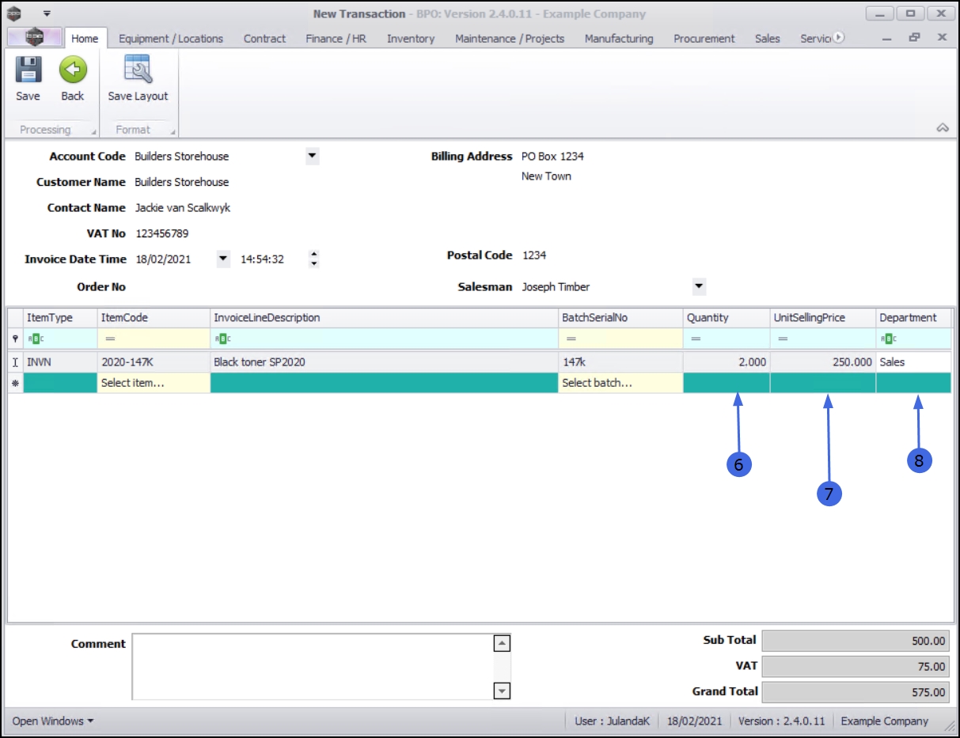Click the quick access toolbar arrow
This screenshot has width=960, height=738.
pyautogui.click(x=47, y=13)
